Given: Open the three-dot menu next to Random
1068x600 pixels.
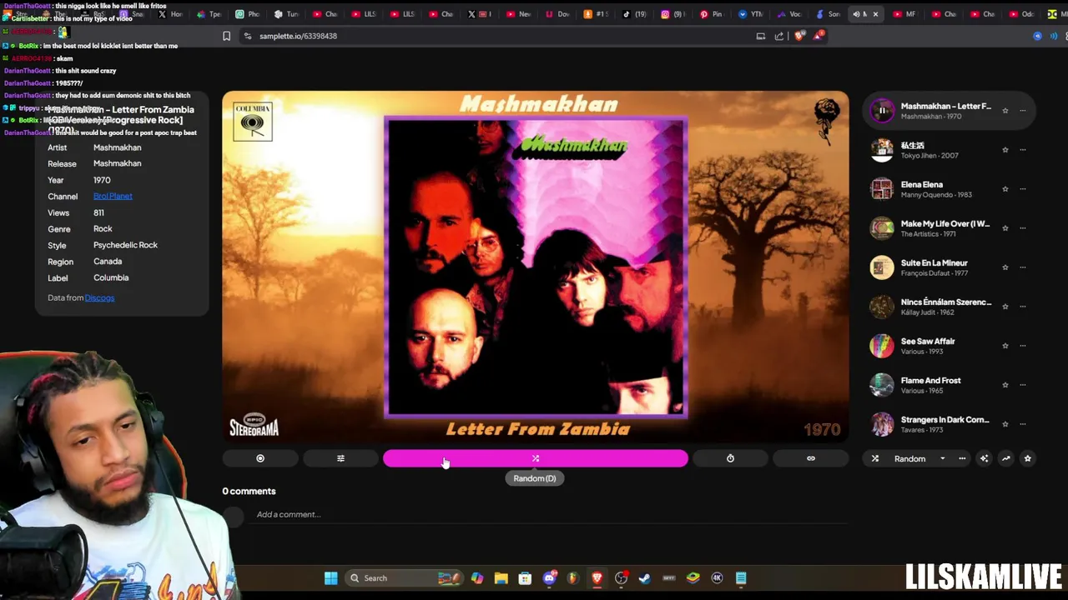Looking at the screenshot, I should [962, 458].
